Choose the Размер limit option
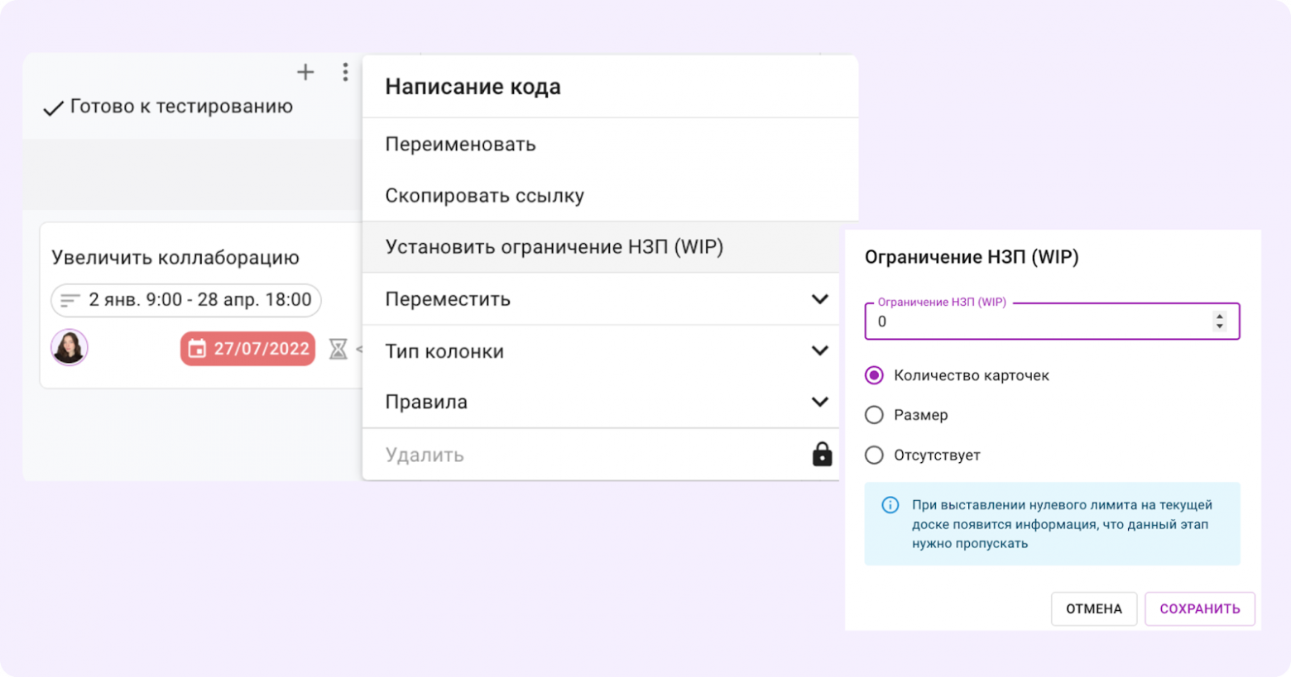This screenshot has height=677, width=1291. pyautogui.click(x=874, y=415)
